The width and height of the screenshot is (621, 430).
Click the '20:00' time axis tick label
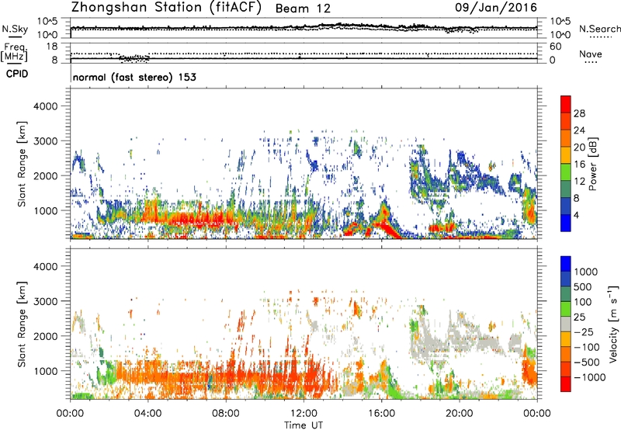(459, 414)
